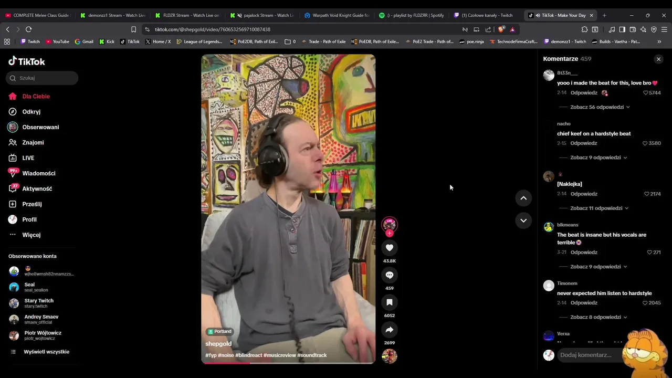Expand Zobacz 9 odpowiedzi under blkmeans
This screenshot has height=378, width=672.
(598, 267)
